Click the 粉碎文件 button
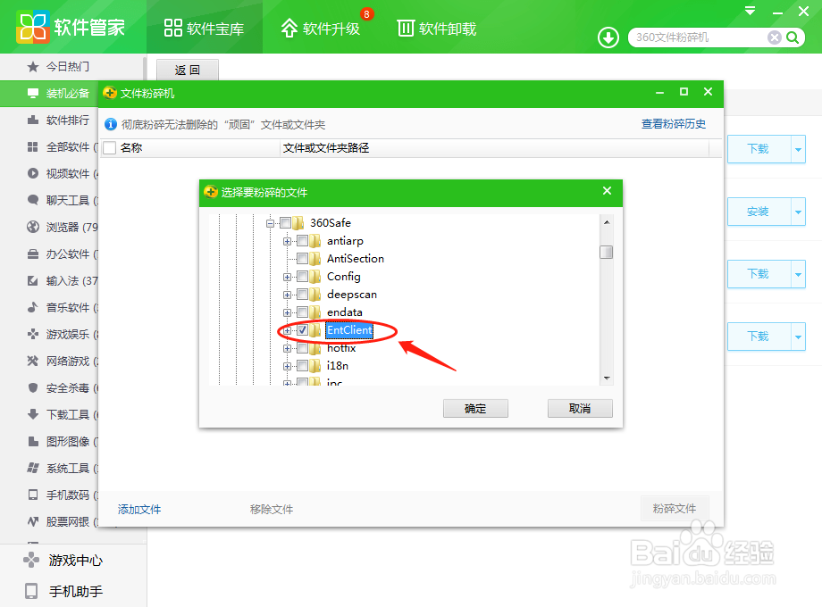The image size is (822, 607). click(675, 509)
